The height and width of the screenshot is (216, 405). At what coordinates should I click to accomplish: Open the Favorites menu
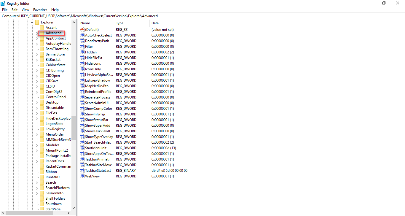(x=40, y=10)
